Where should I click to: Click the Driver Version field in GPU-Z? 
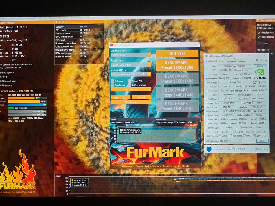click(x=242, y=111)
